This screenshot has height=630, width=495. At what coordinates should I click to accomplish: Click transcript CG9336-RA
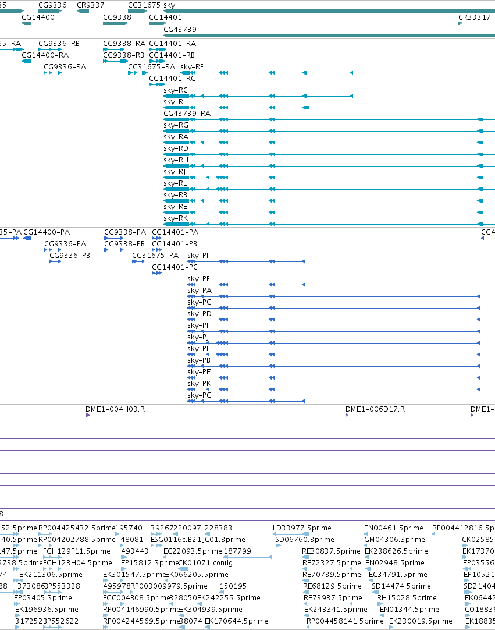[65, 67]
